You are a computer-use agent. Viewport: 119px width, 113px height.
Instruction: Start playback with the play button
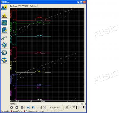click(x=12, y=107)
